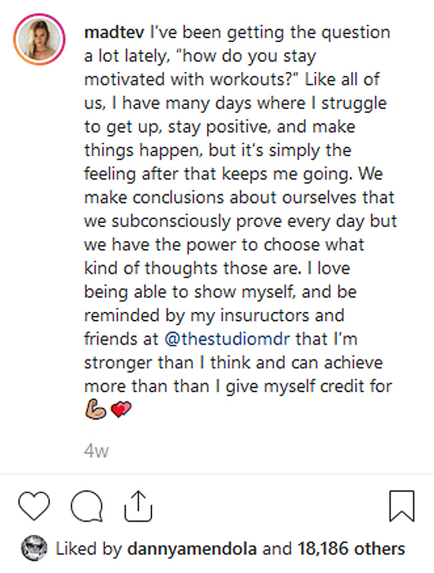
Task: Save the post with the bookmark icon
Action: point(401,506)
